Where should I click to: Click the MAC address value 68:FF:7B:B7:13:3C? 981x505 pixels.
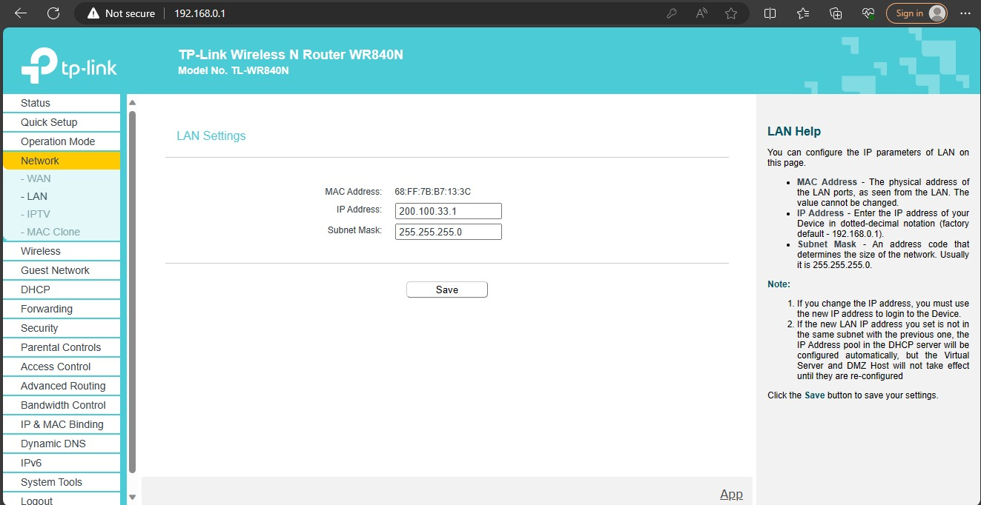tap(432, 192)
